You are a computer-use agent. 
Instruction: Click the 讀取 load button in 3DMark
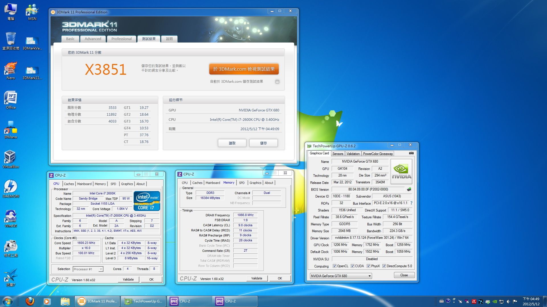(232, 143)
